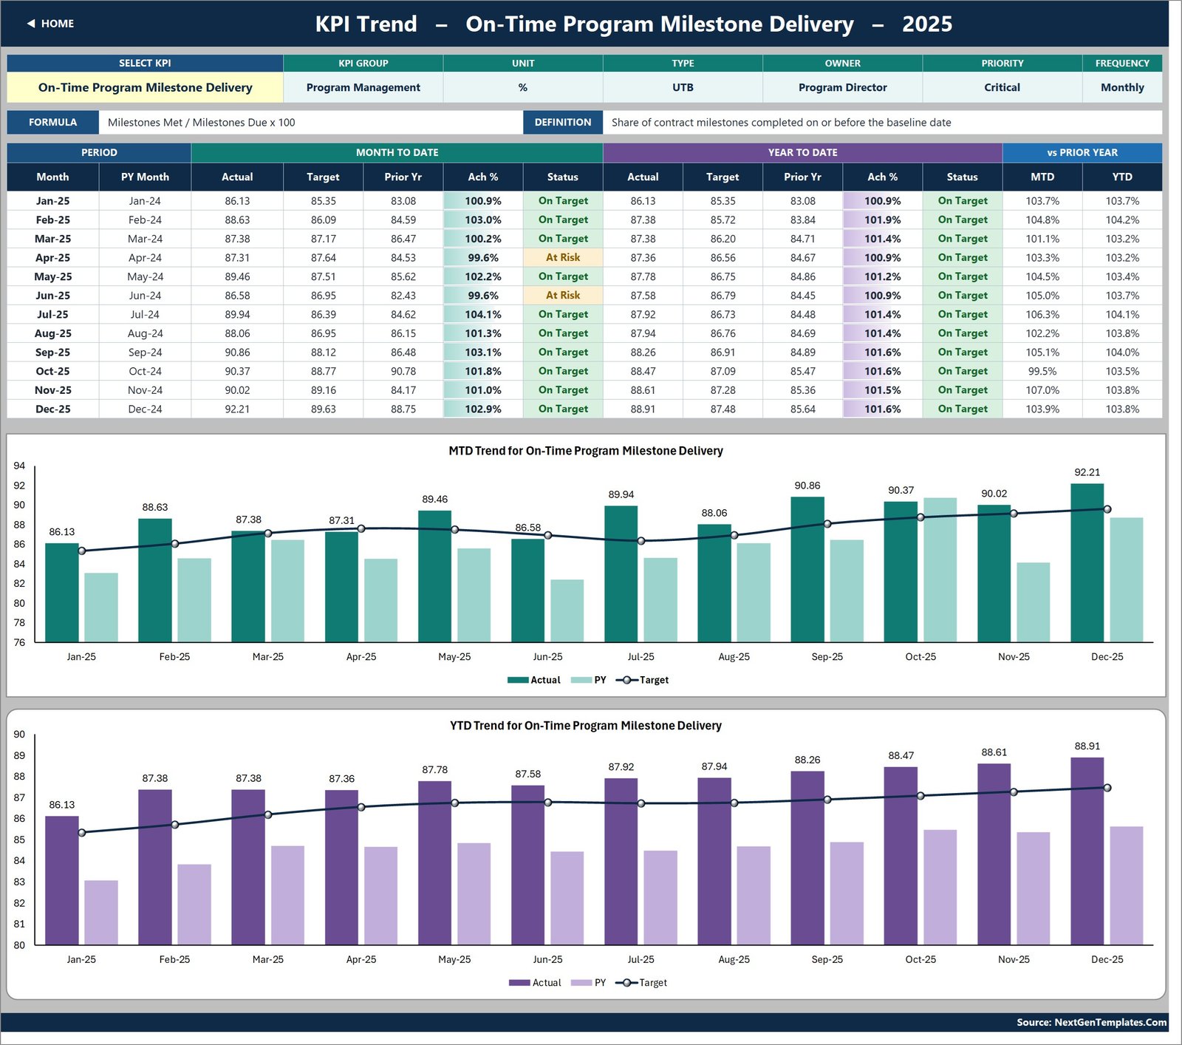Image resolution: width=1182 pixels, height=1045 pixels.
Task: Click the MTD Trend chart title
Action: click(586, 451)
